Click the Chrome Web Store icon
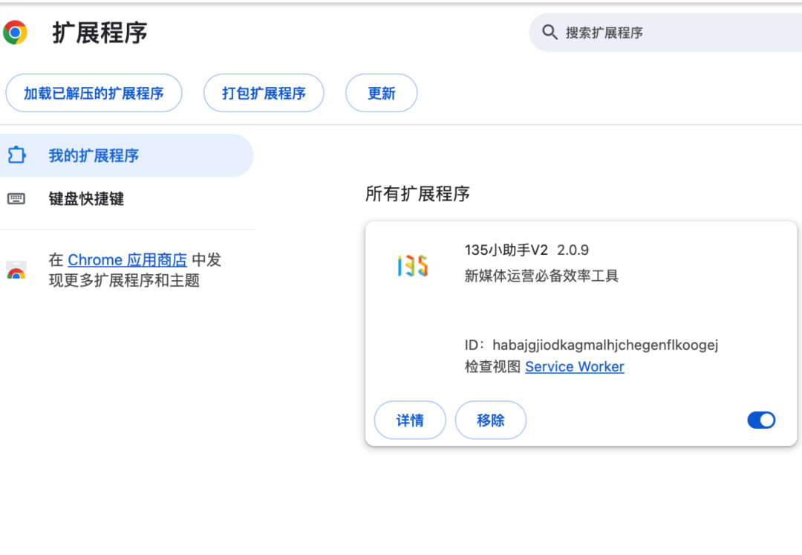 (x=16, y=270)
